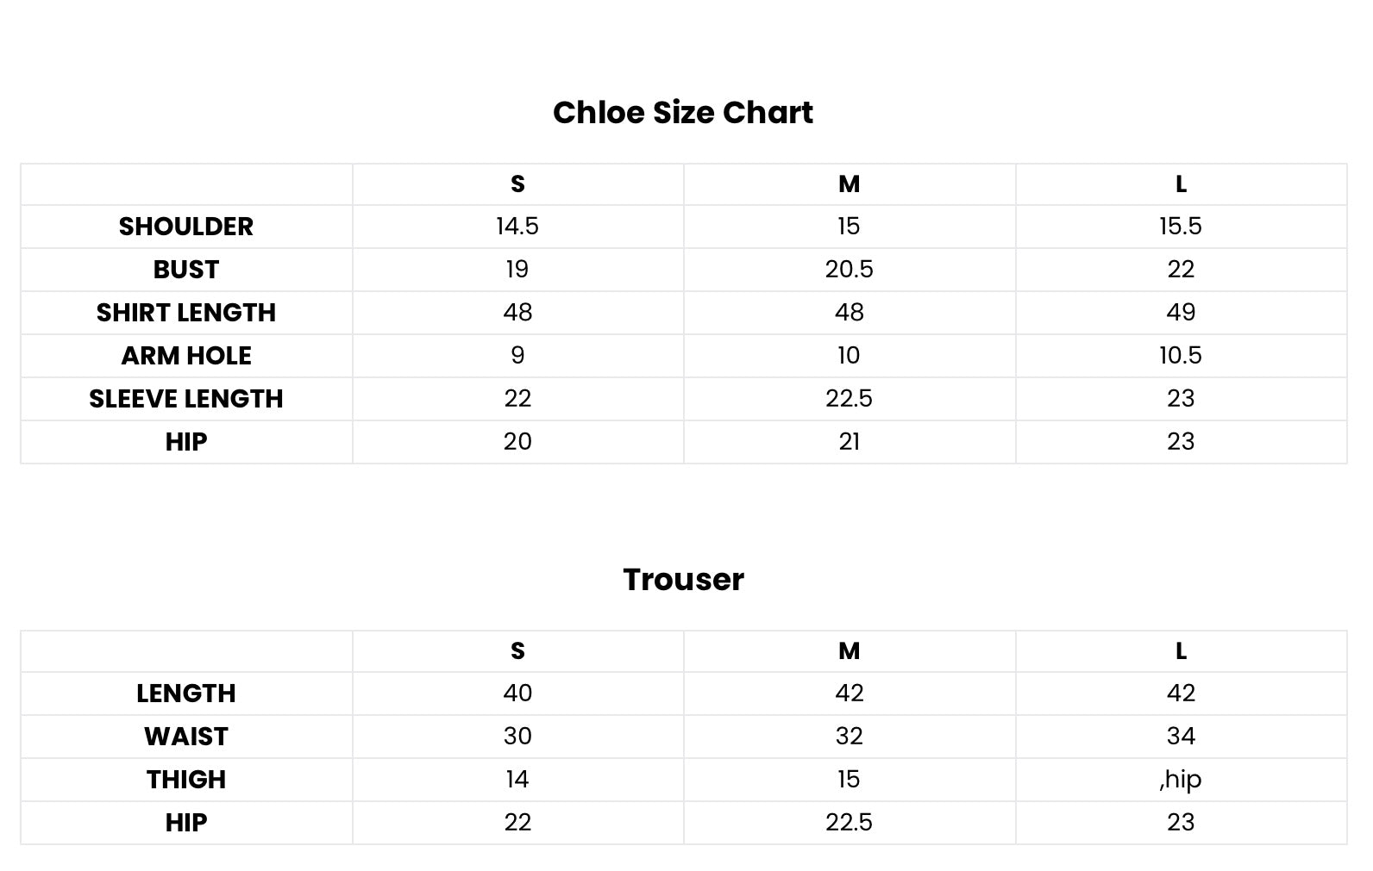Image resolution: width=1373 pixels, height=871 pixels.
Task: Select the thigh value 14
Action: (x=517, y=780)
